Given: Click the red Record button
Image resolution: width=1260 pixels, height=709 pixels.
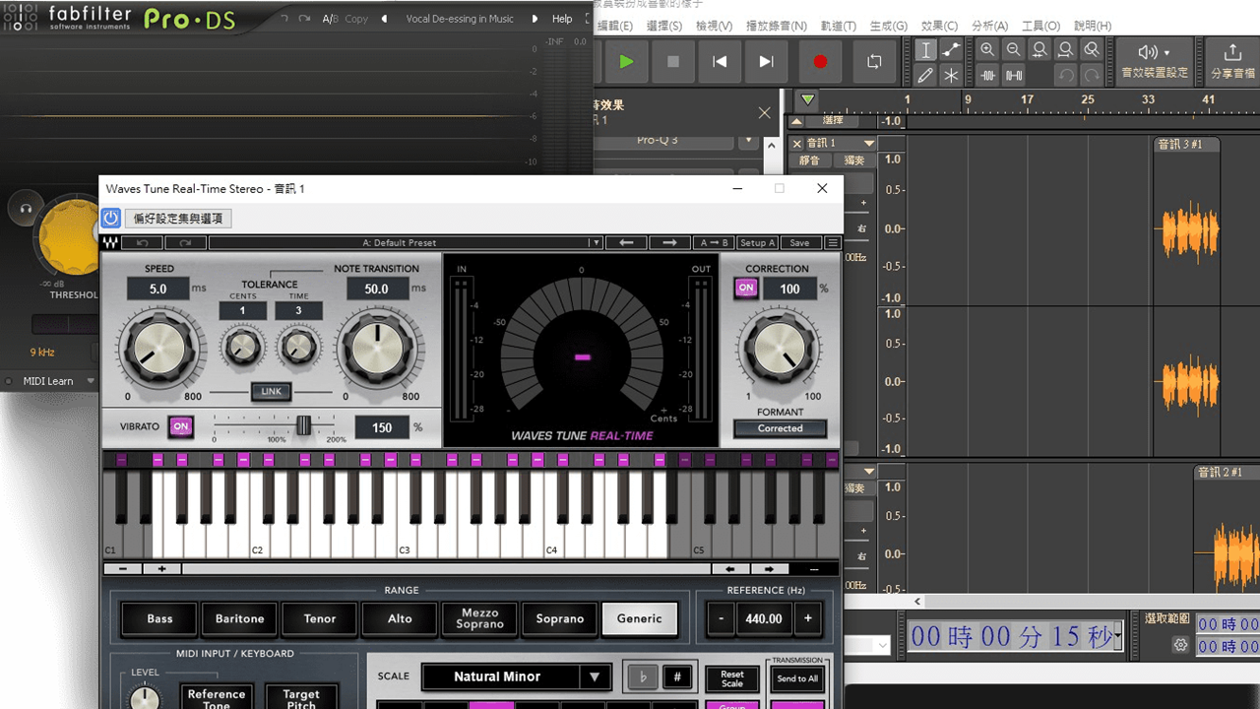Looking at the screenshot, I should point(820,61).
